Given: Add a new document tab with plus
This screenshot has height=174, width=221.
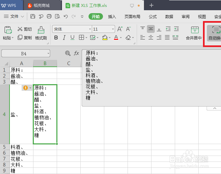Looking at the screenshot, I should coord(151,5).
